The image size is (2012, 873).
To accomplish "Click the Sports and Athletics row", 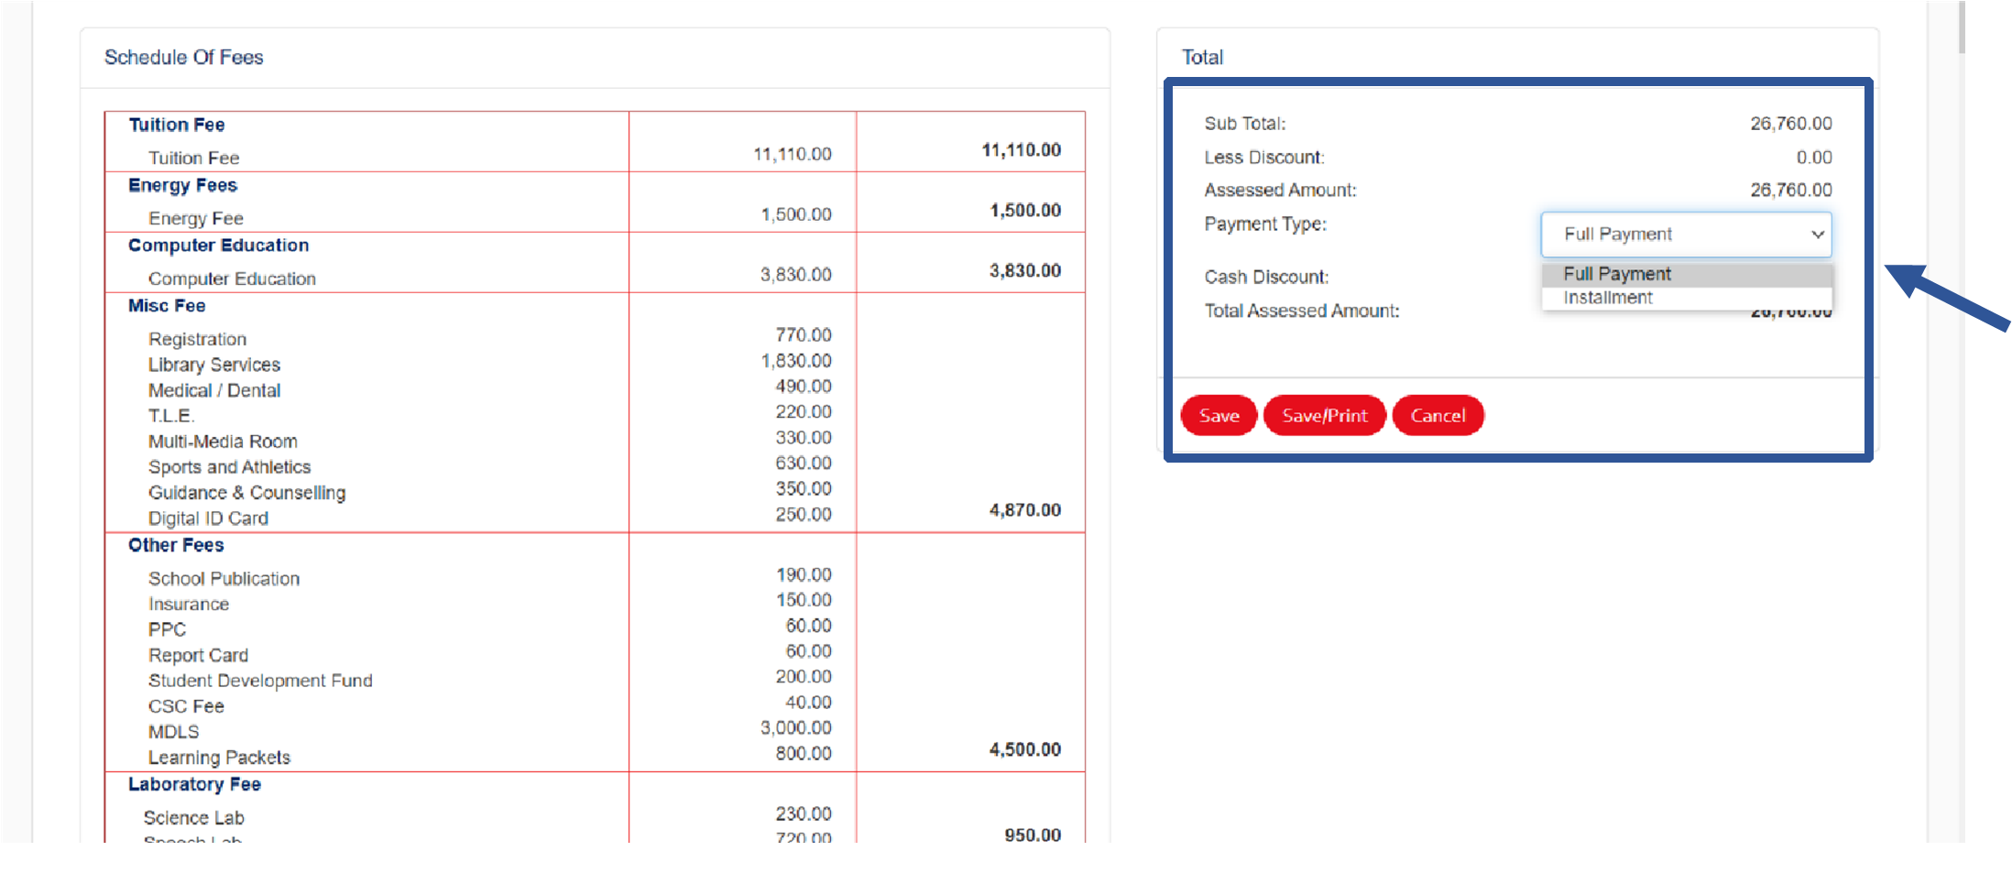I will pyautogui.click(x=229, y=467).
